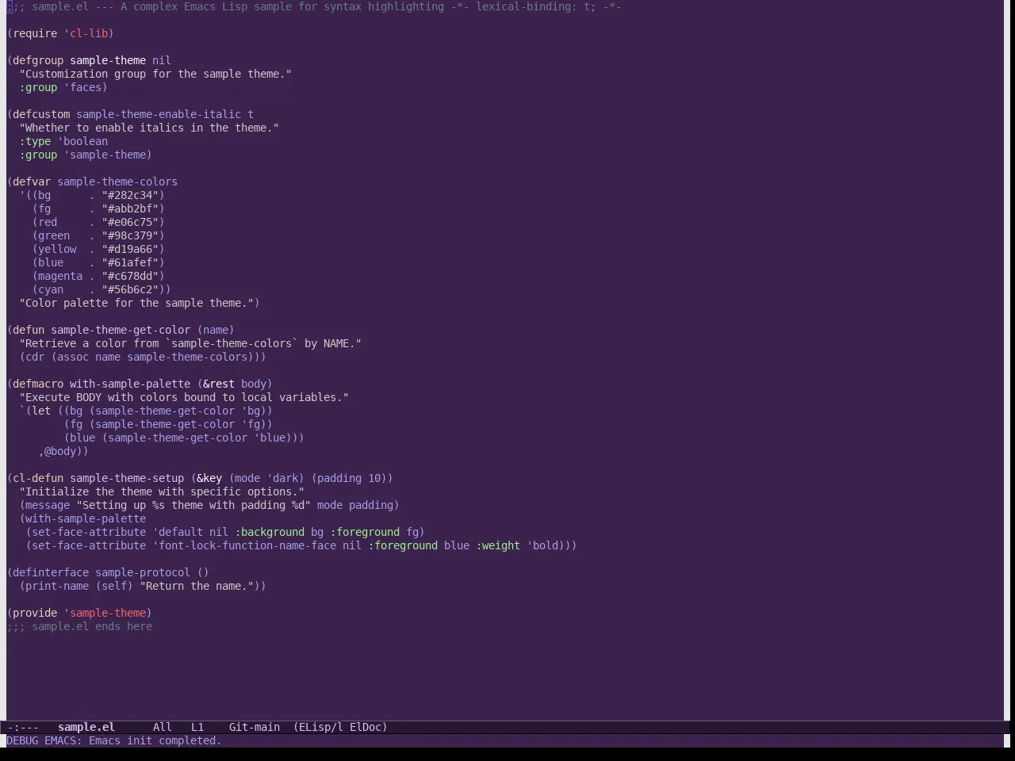Click the lexical-binding header comment line
The image size is (1015, 761).
point(314,6)
